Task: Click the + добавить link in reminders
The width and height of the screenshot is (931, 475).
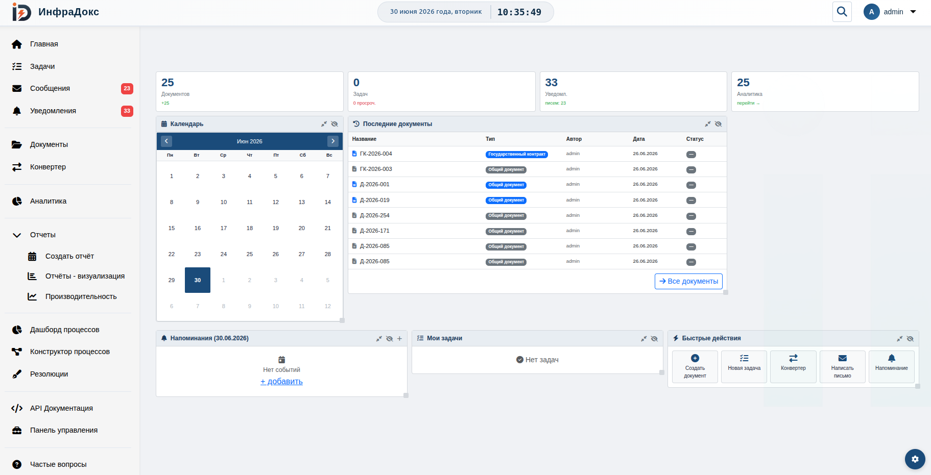Action: point(281,381)
